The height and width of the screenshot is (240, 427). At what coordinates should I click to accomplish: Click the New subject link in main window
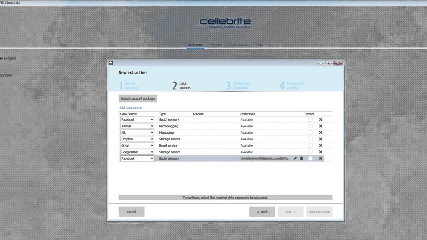(x=8, y=58)
